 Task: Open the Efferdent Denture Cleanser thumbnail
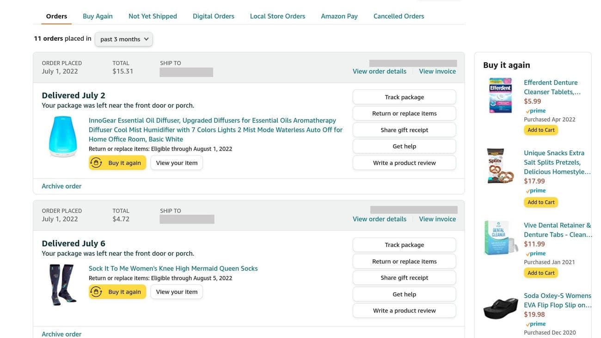coord(500,95)
